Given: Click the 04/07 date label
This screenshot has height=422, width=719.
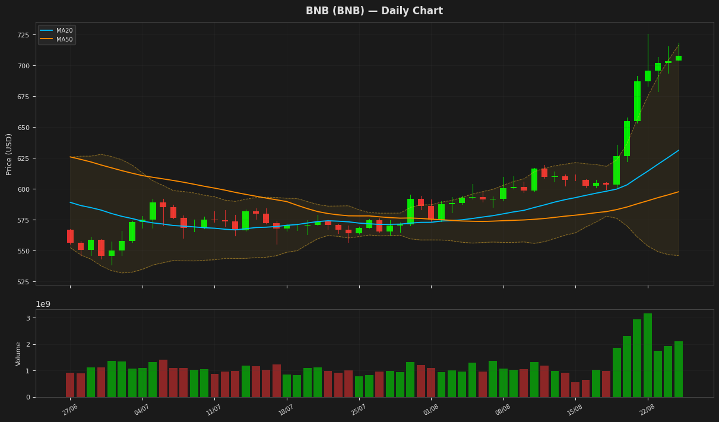Looking at the screenshot, I should (142, 410).
